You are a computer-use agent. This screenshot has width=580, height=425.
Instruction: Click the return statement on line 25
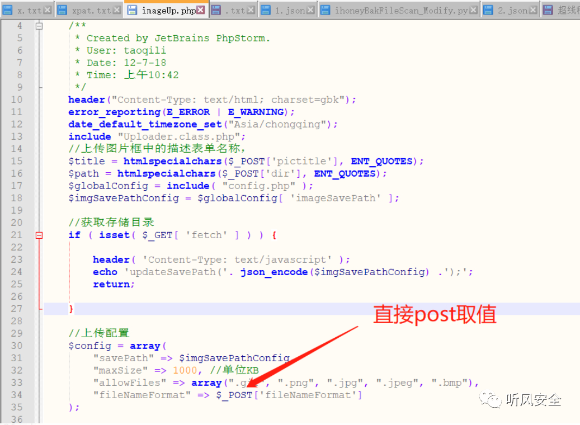coord(114,284)
